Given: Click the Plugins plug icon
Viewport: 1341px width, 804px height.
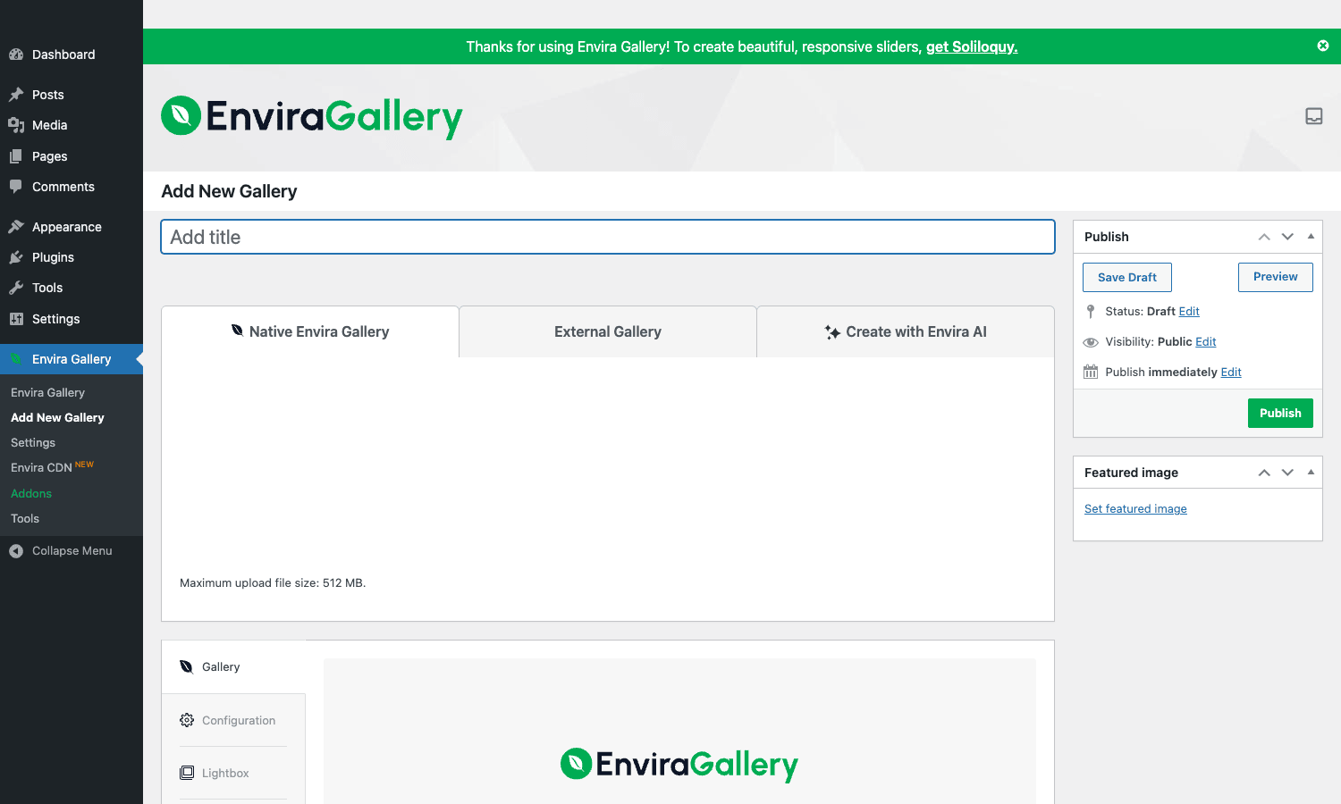Looking at the screenshot, I should [16, 257].
